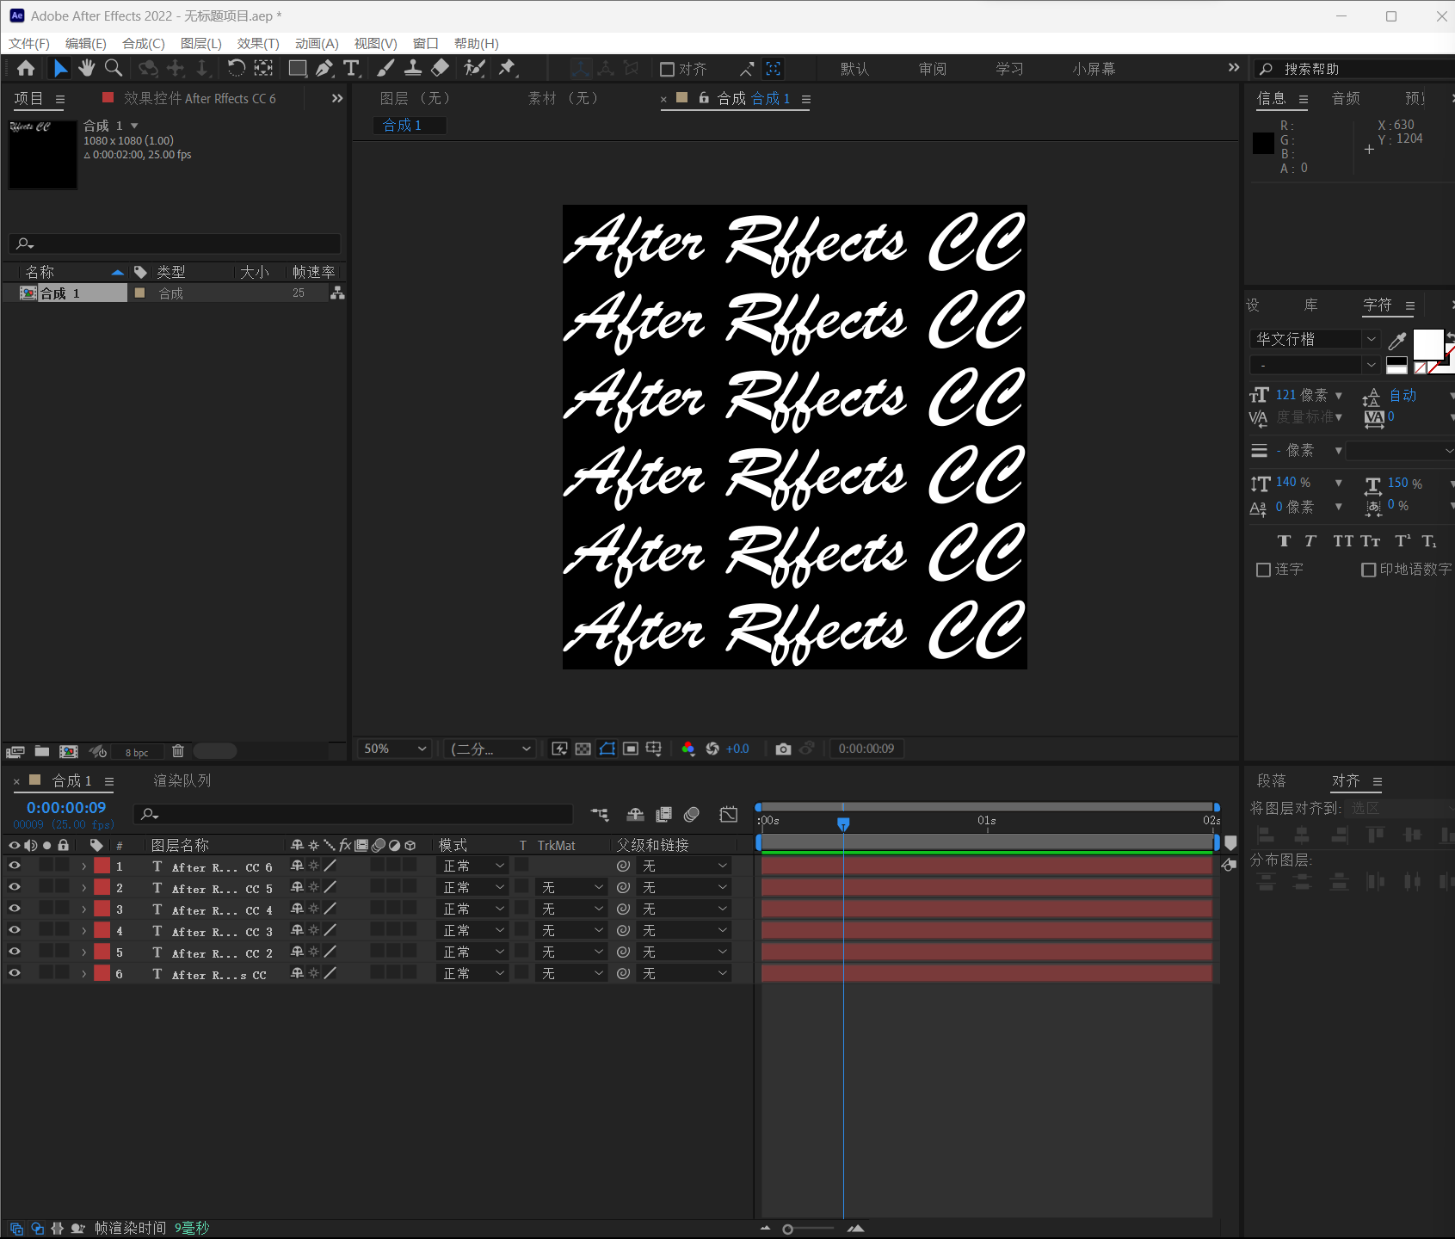
Task: Pick a text color with the eyedropper
Action: pyautogui.click(x=1397, y=341)
